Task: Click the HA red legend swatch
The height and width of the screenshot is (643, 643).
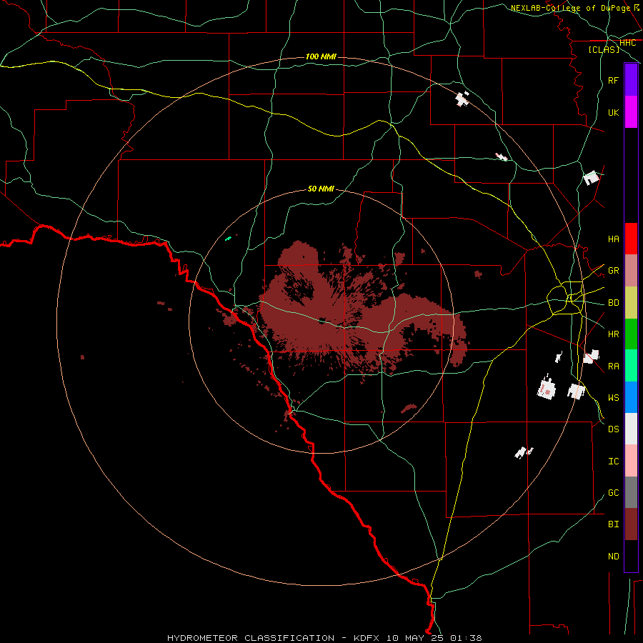Action: click(631, 239)
